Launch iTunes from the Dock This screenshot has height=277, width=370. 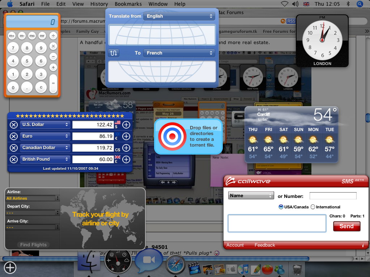point(243,269)
